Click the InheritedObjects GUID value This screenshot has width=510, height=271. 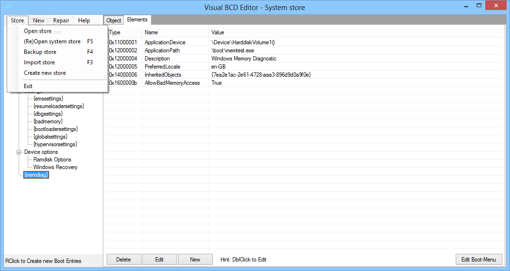tap(261, 75)
